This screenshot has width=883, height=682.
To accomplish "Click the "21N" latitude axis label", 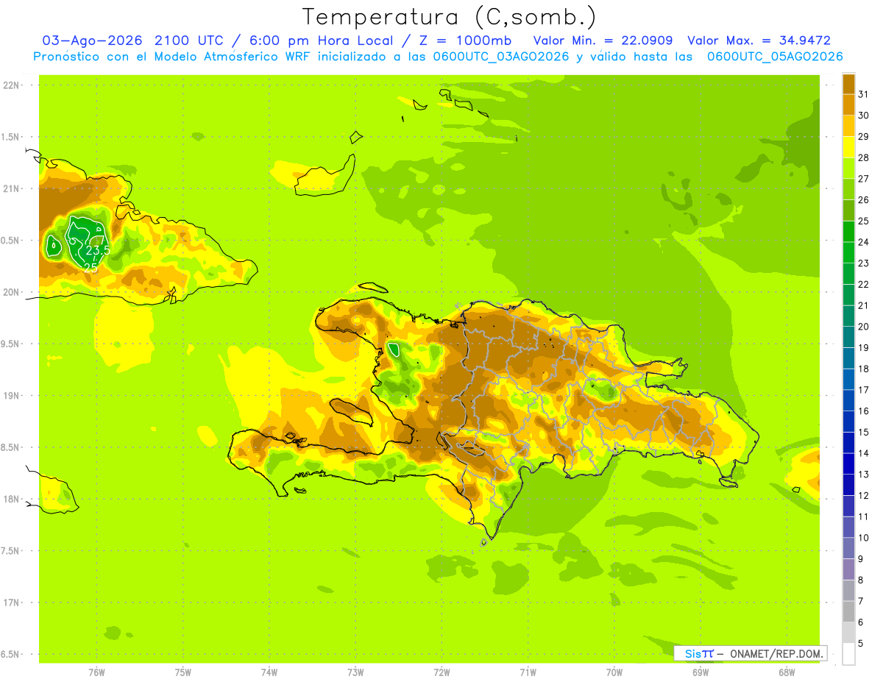I will [x=11, y=188].
